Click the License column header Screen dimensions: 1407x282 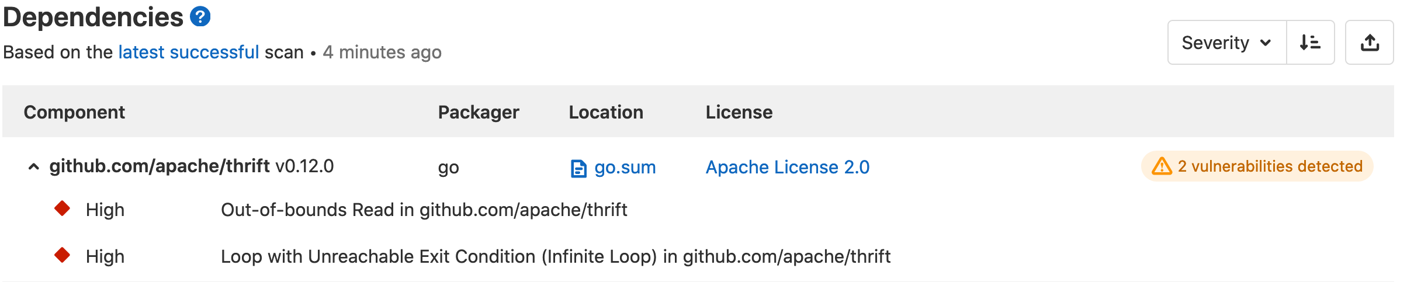pos(739,112)
